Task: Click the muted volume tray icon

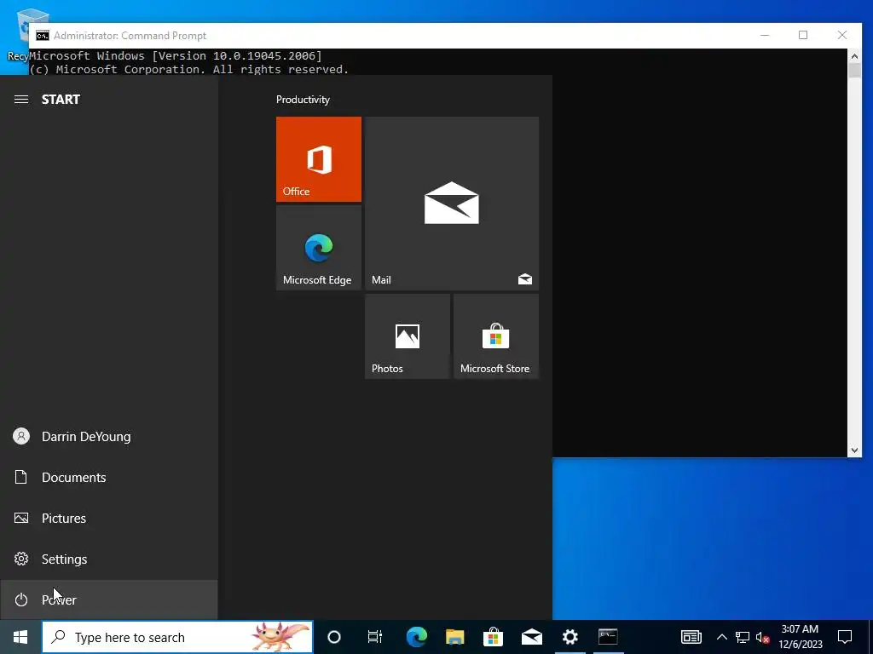Action: 763,637
